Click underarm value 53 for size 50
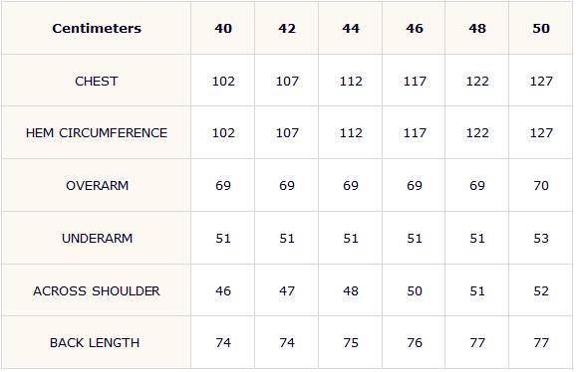The height and width of the screenshot is (372, 576). click(541, 239)
